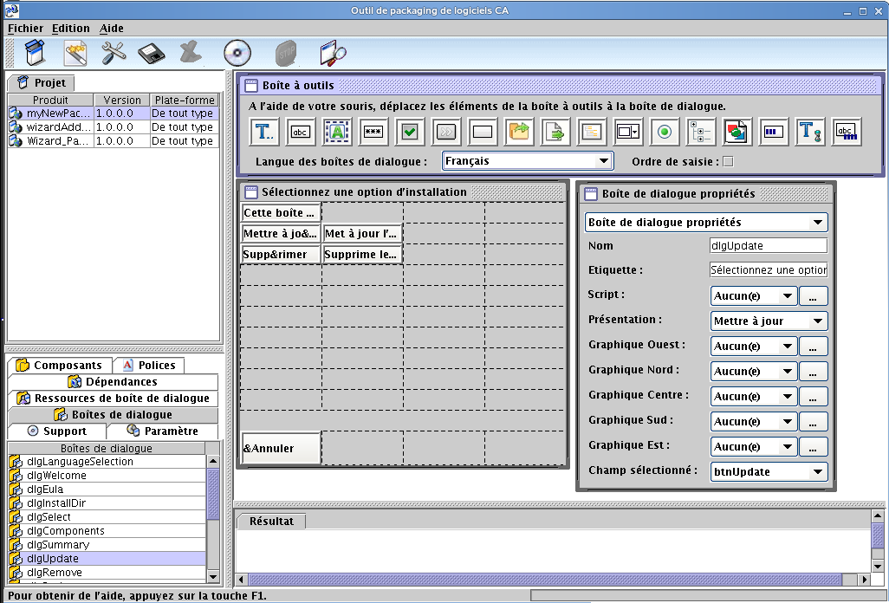Select dlgWelcome in the dialog list
Viewport: 889px width, 603px height.
[56, 476]
